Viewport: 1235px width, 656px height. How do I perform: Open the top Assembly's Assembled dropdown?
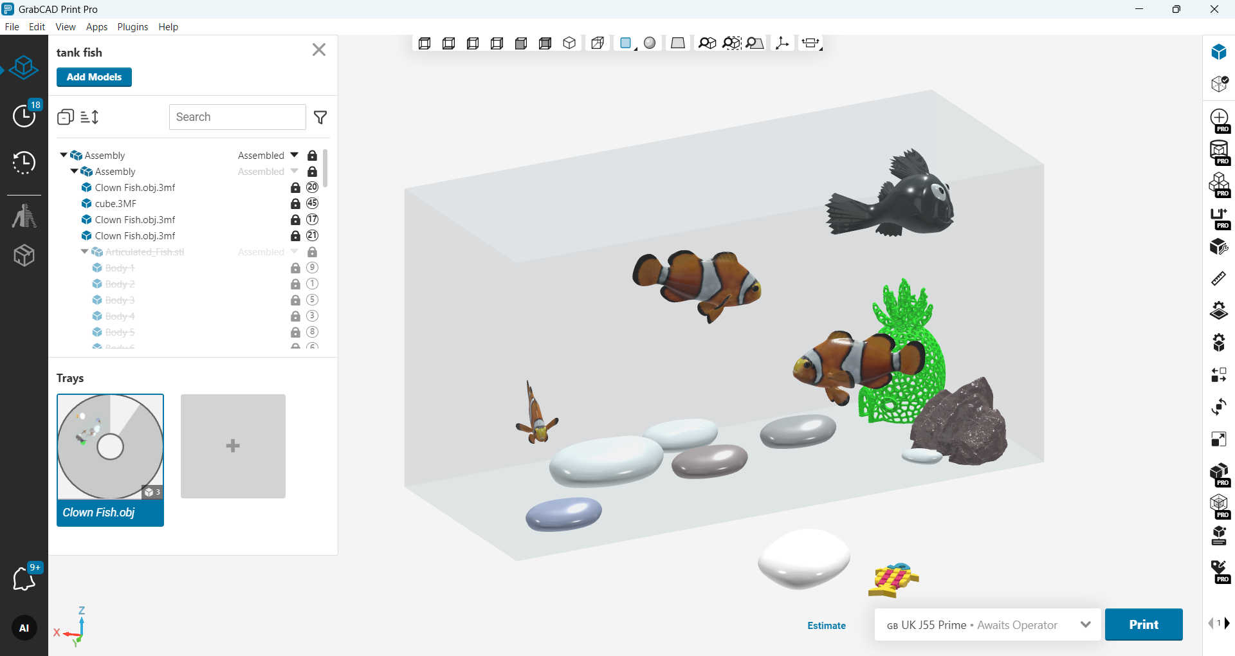point(294,156)
